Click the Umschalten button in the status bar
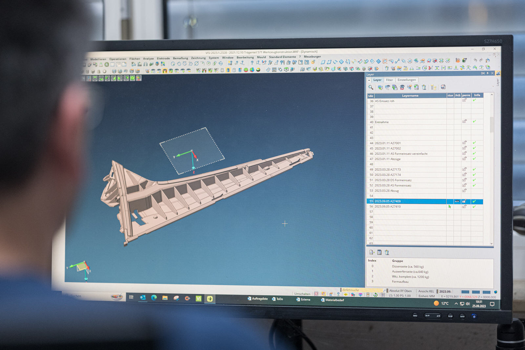The image size is (525, 350). click(302, 294)
